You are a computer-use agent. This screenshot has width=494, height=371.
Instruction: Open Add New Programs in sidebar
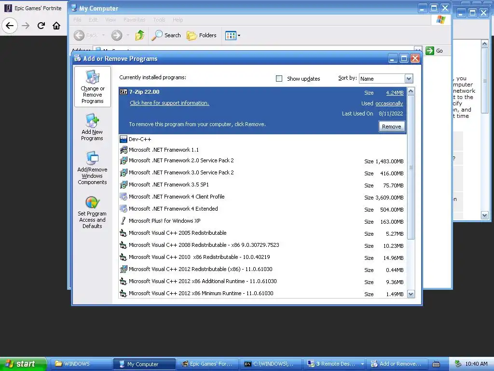(x=92, y=128)
